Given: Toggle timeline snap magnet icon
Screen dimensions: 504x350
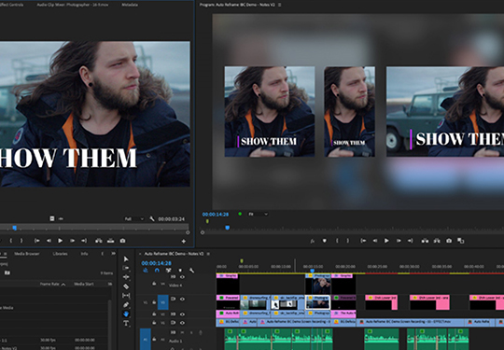Looking at the screenshot, I should click(x=157, y=271).
